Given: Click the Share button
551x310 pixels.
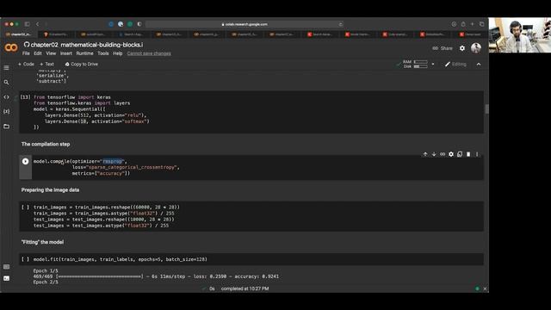Looking at the screenshot, I should (x=443, y=48).
